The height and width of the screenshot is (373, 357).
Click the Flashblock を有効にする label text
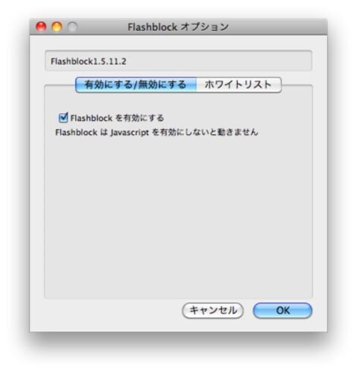(x=117, y=118)
